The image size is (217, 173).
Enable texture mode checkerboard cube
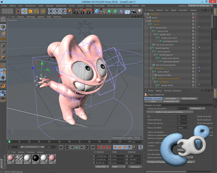(x=3, y=33)
